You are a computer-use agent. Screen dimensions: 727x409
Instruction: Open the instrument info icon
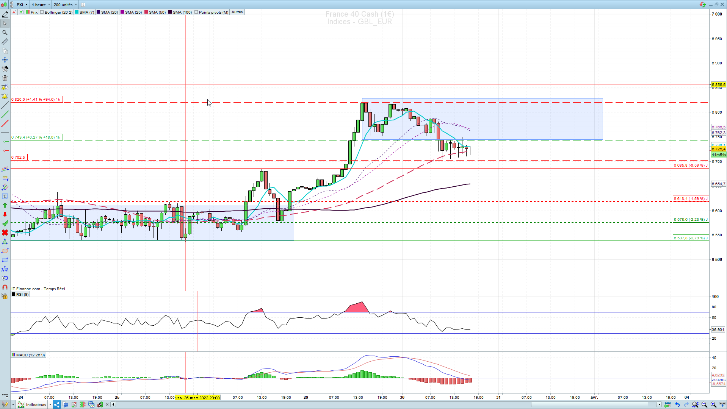83,5
